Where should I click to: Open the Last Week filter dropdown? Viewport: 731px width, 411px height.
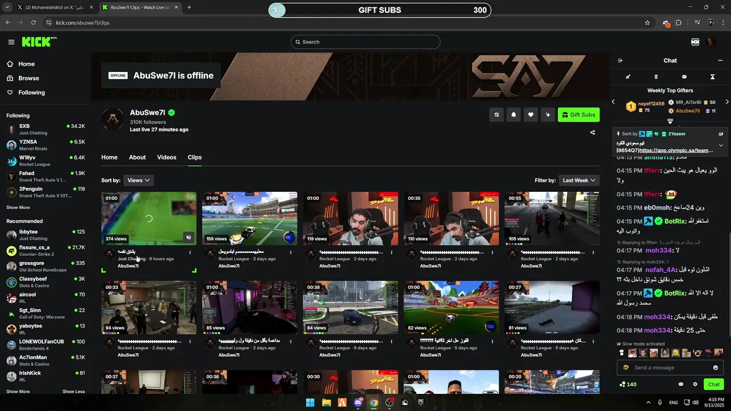579,180
